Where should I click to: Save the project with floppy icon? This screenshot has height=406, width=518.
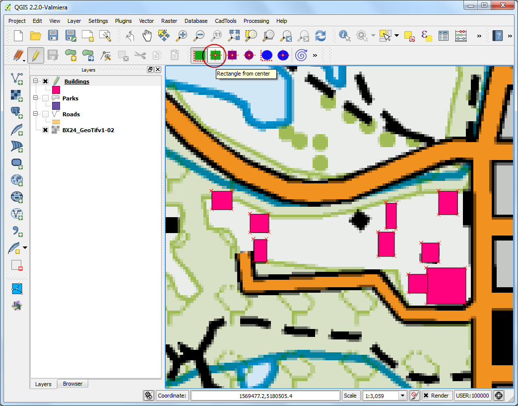[53, 35]
